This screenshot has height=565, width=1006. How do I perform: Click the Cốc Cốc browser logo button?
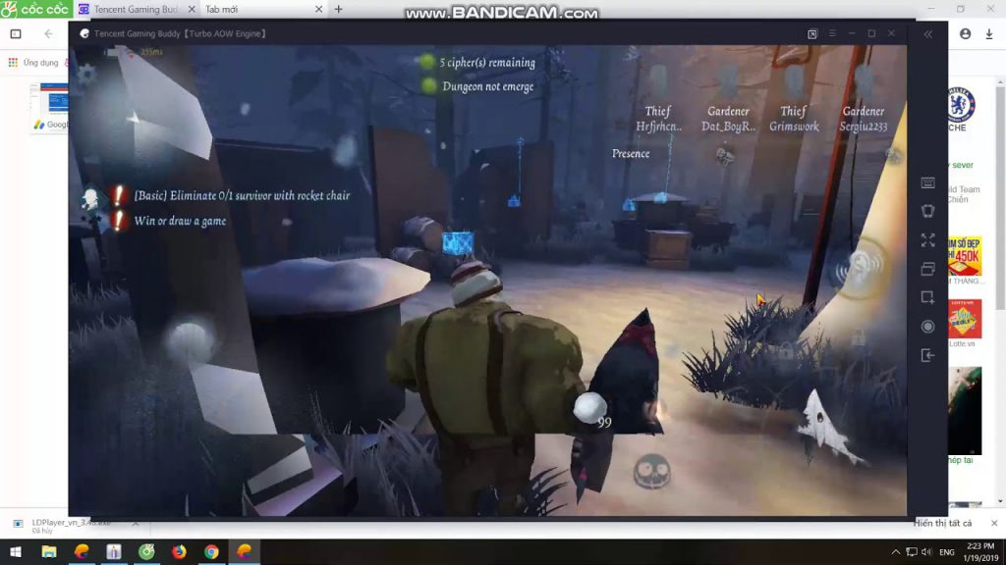click(x=36, y=9)
